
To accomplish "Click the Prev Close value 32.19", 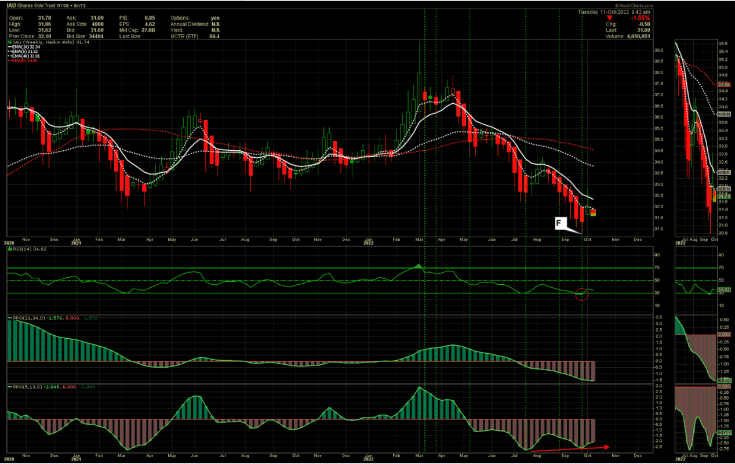I will click(45, 37).
